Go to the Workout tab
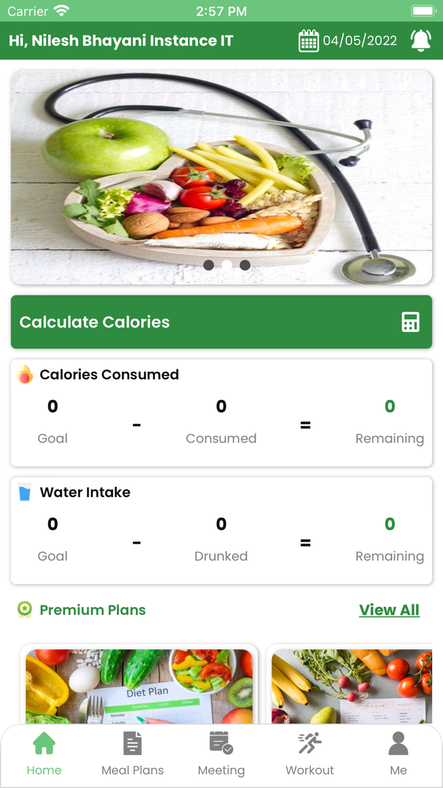The width and height of the screenshot is (443, 788). click(x=309, y=754)
